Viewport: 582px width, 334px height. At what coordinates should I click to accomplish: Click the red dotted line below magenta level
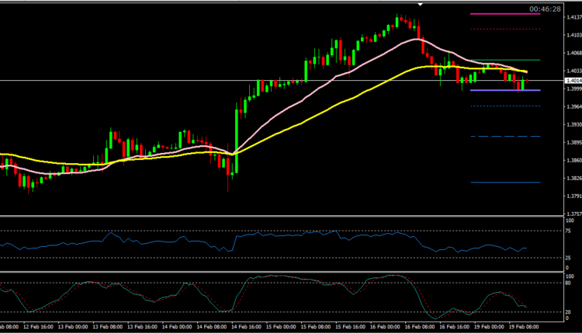coord(506,29)
